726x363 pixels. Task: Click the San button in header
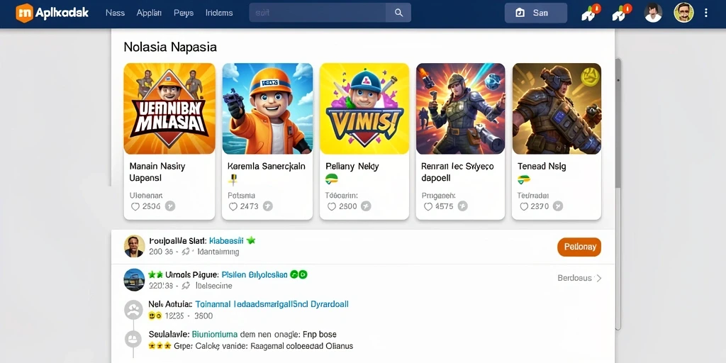point(536,13)
